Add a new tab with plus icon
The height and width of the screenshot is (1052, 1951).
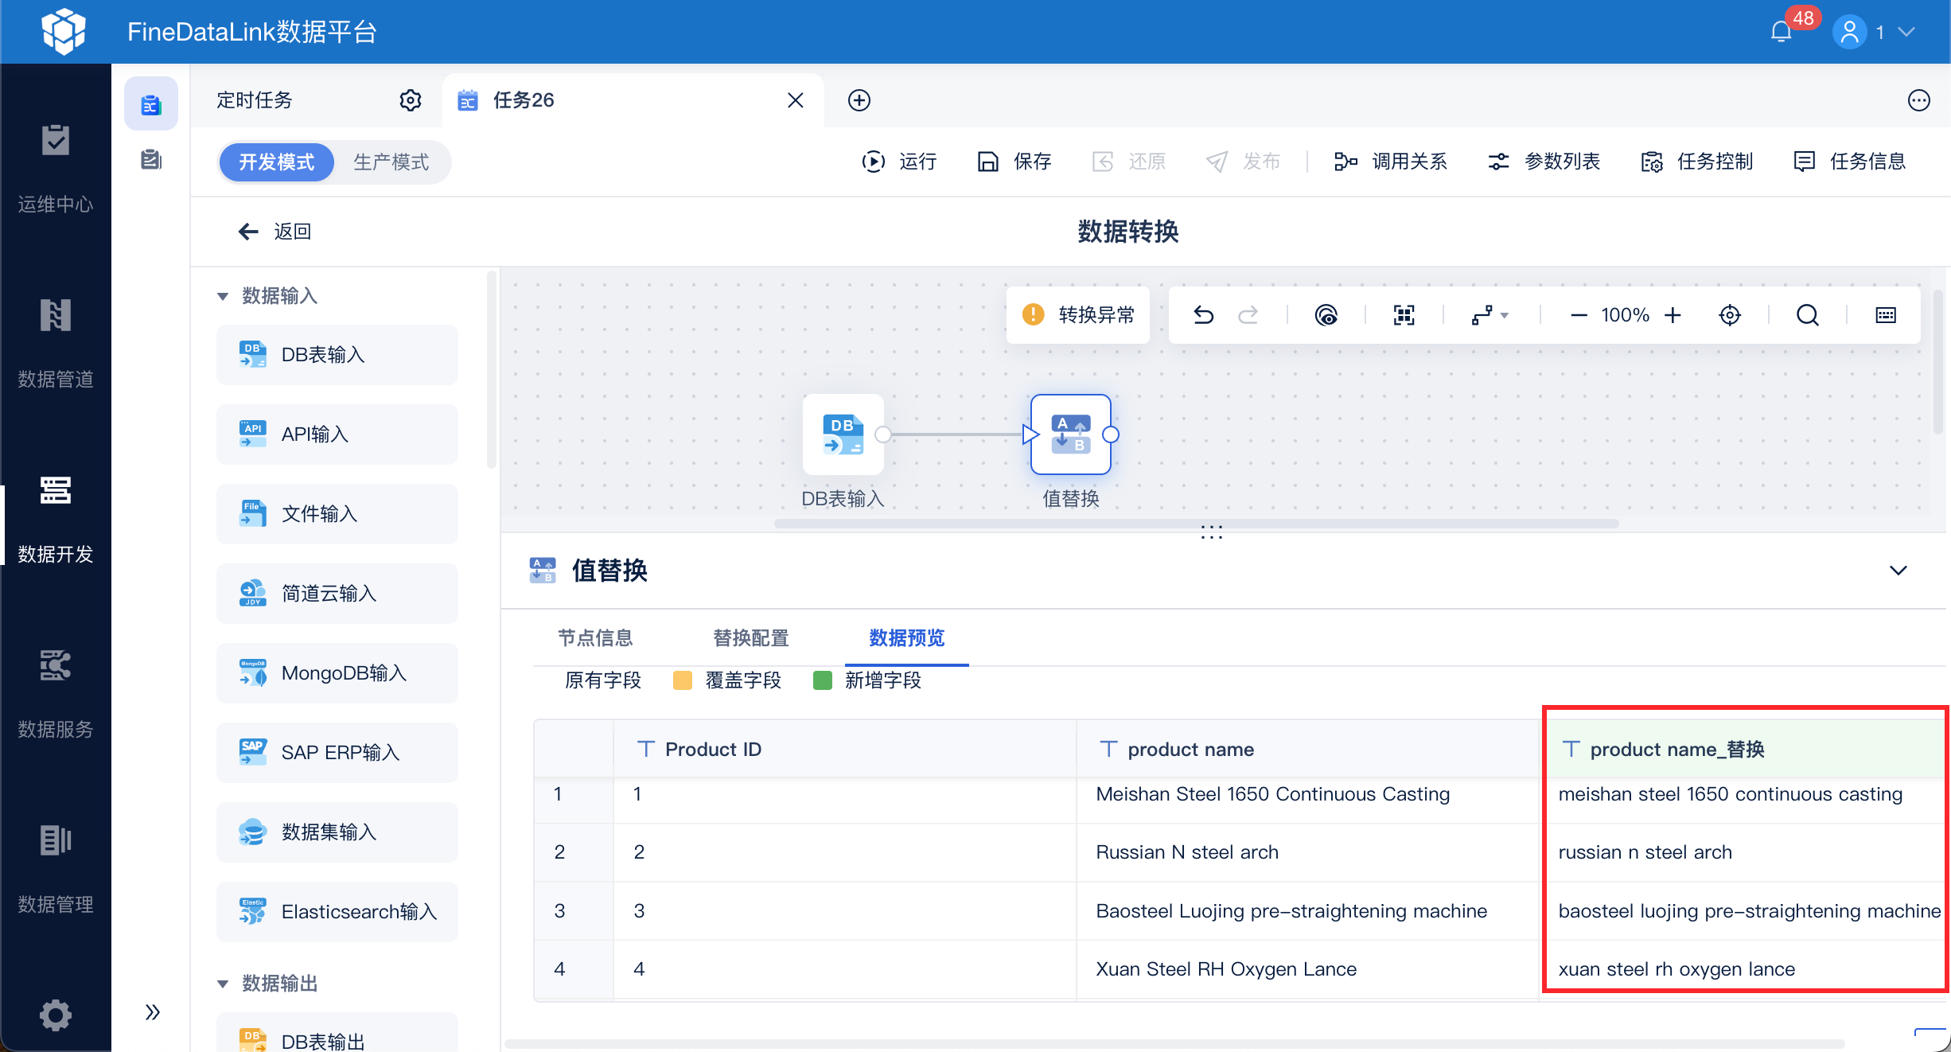pos(859,100)
